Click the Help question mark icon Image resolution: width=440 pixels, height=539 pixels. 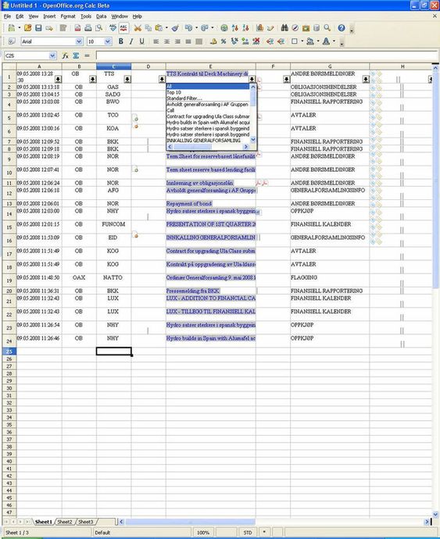342,28
